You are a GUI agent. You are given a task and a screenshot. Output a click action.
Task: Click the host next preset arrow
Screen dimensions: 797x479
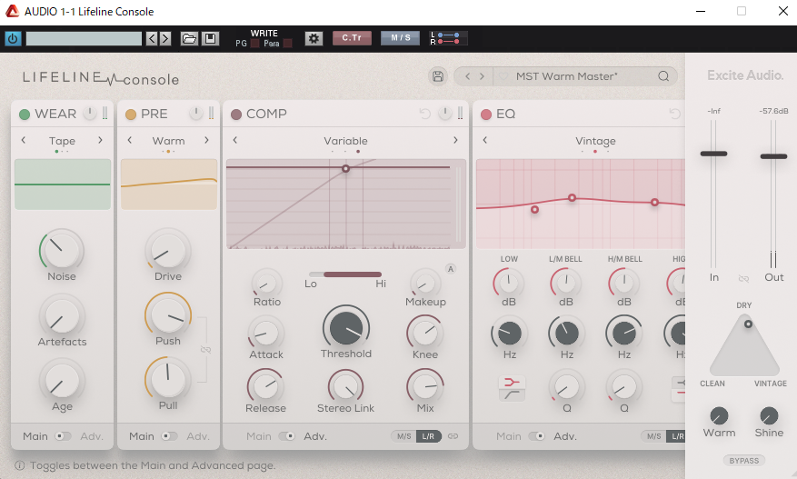[x=165, y=39]
